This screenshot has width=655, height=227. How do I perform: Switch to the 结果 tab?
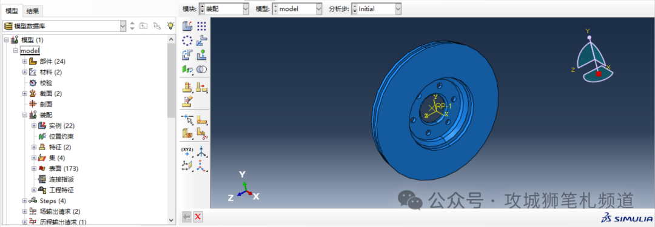(32, 12)
